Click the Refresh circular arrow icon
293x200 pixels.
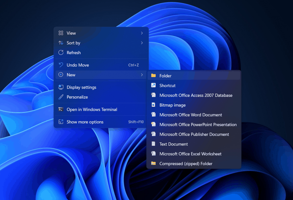pyautogui.click(x=61, y=52)
